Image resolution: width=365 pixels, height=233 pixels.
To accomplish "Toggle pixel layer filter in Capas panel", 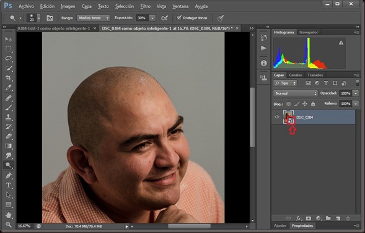I will (309, 83).
